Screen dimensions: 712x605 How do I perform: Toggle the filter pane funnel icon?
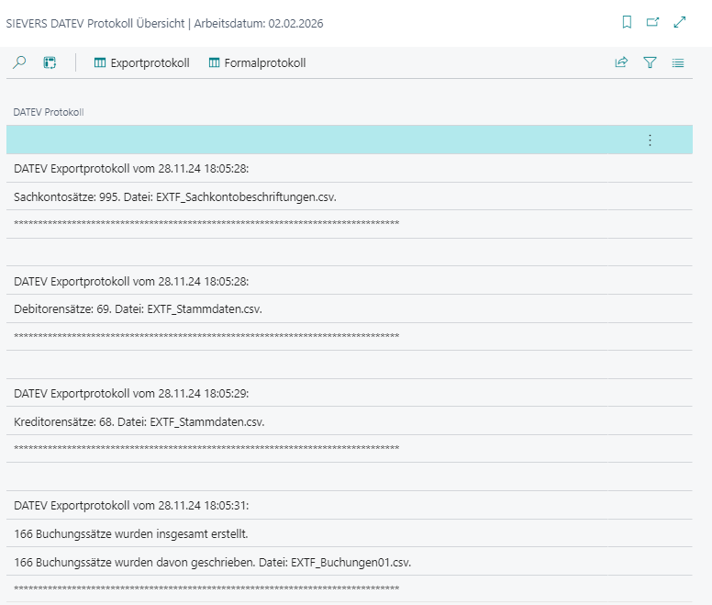click(650, 63)
